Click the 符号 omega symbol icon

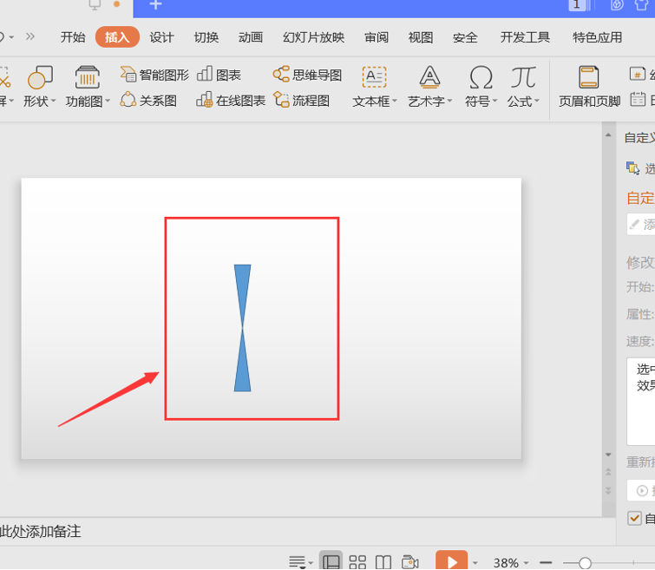[481, 77]
